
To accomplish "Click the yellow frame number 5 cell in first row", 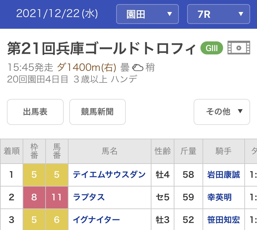I will 34,175.
